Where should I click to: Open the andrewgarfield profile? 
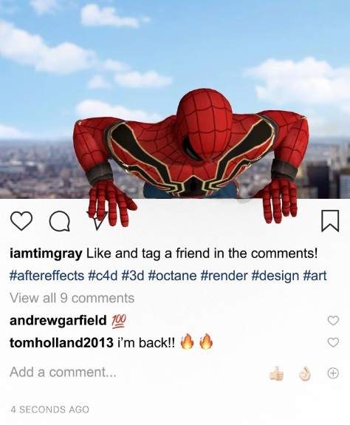point(58,320)
